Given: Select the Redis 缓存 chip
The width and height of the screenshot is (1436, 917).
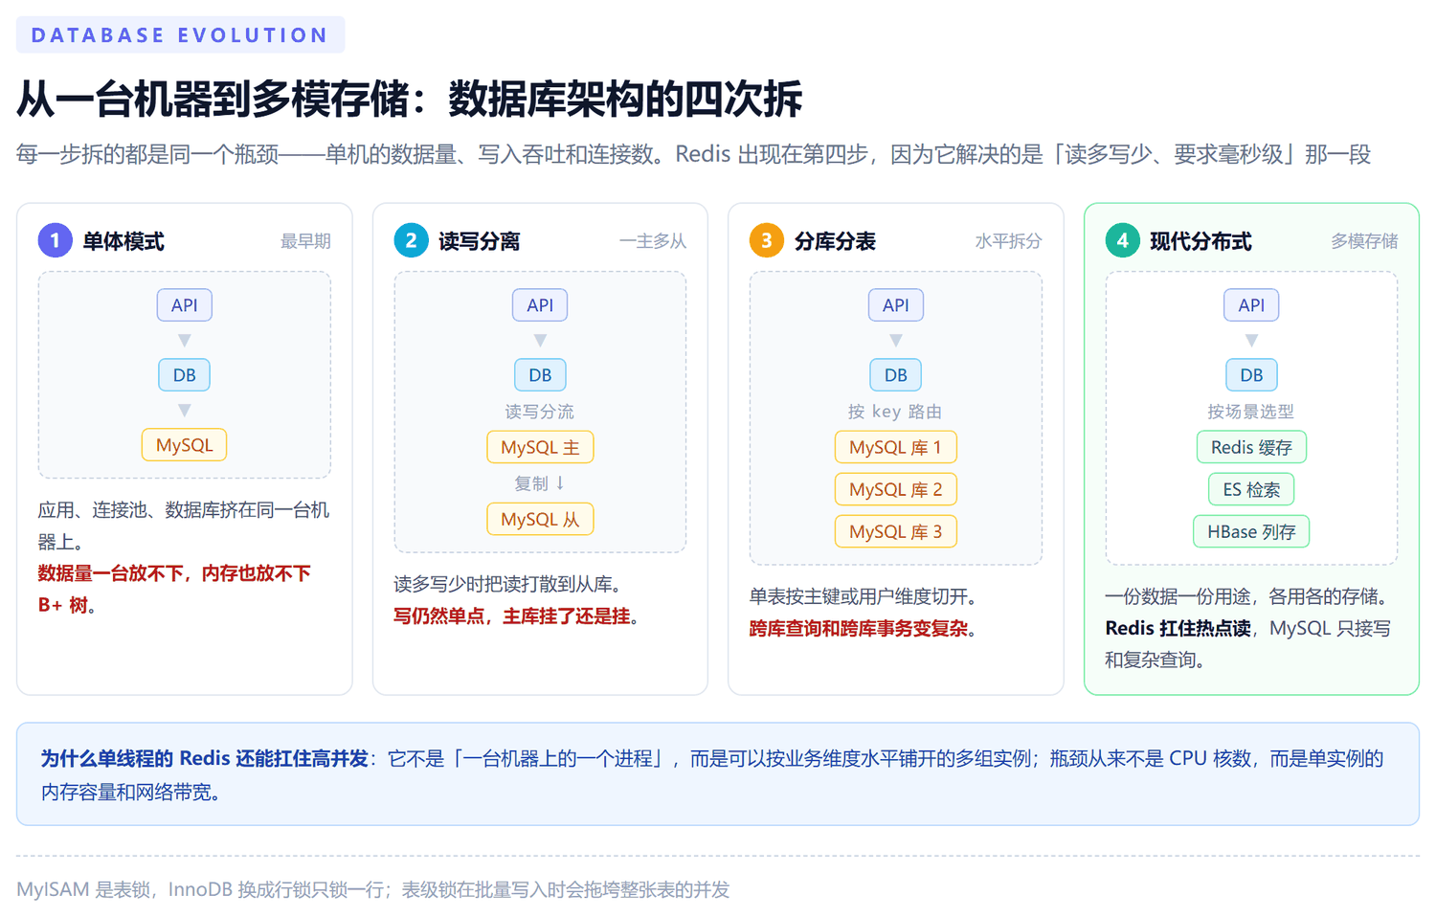Looking at the screenshot, I should [1251, 447].
